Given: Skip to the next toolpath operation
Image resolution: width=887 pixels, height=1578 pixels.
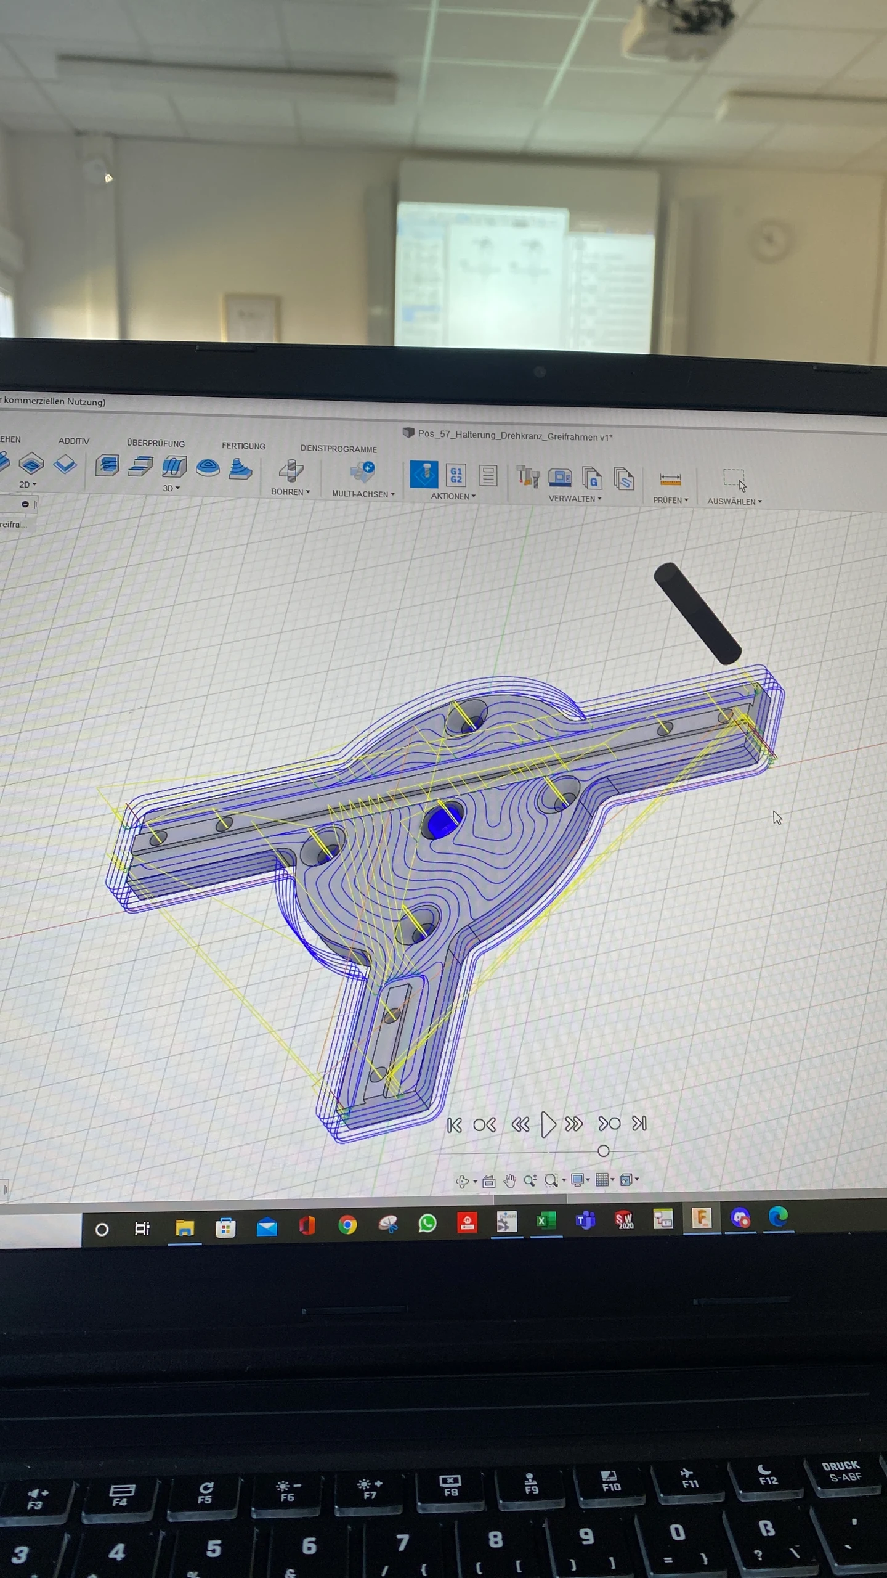Looking at the screenshot, I should click(x=609, y=1124).
